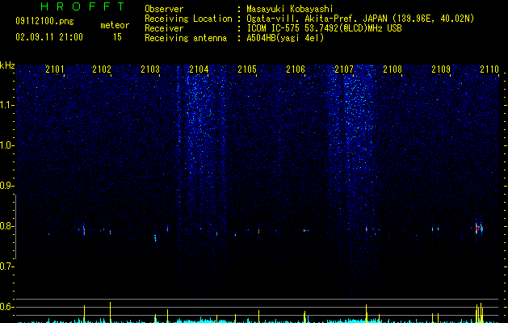Click the 0.8 kHz axis label

coord(6,226)
